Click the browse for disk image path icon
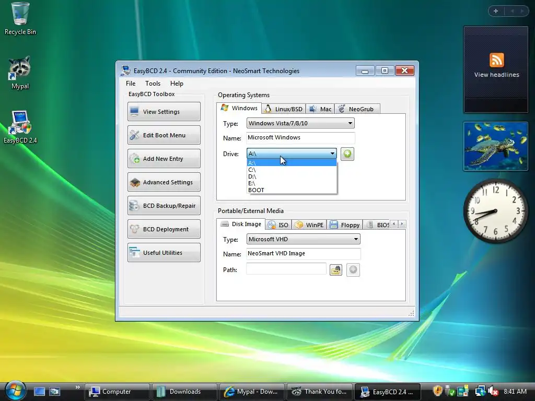The height and width of the screenshot is (401, 535). (336, 270)
